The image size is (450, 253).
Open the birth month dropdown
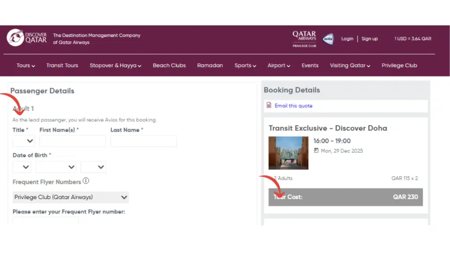tap(56, 167)
